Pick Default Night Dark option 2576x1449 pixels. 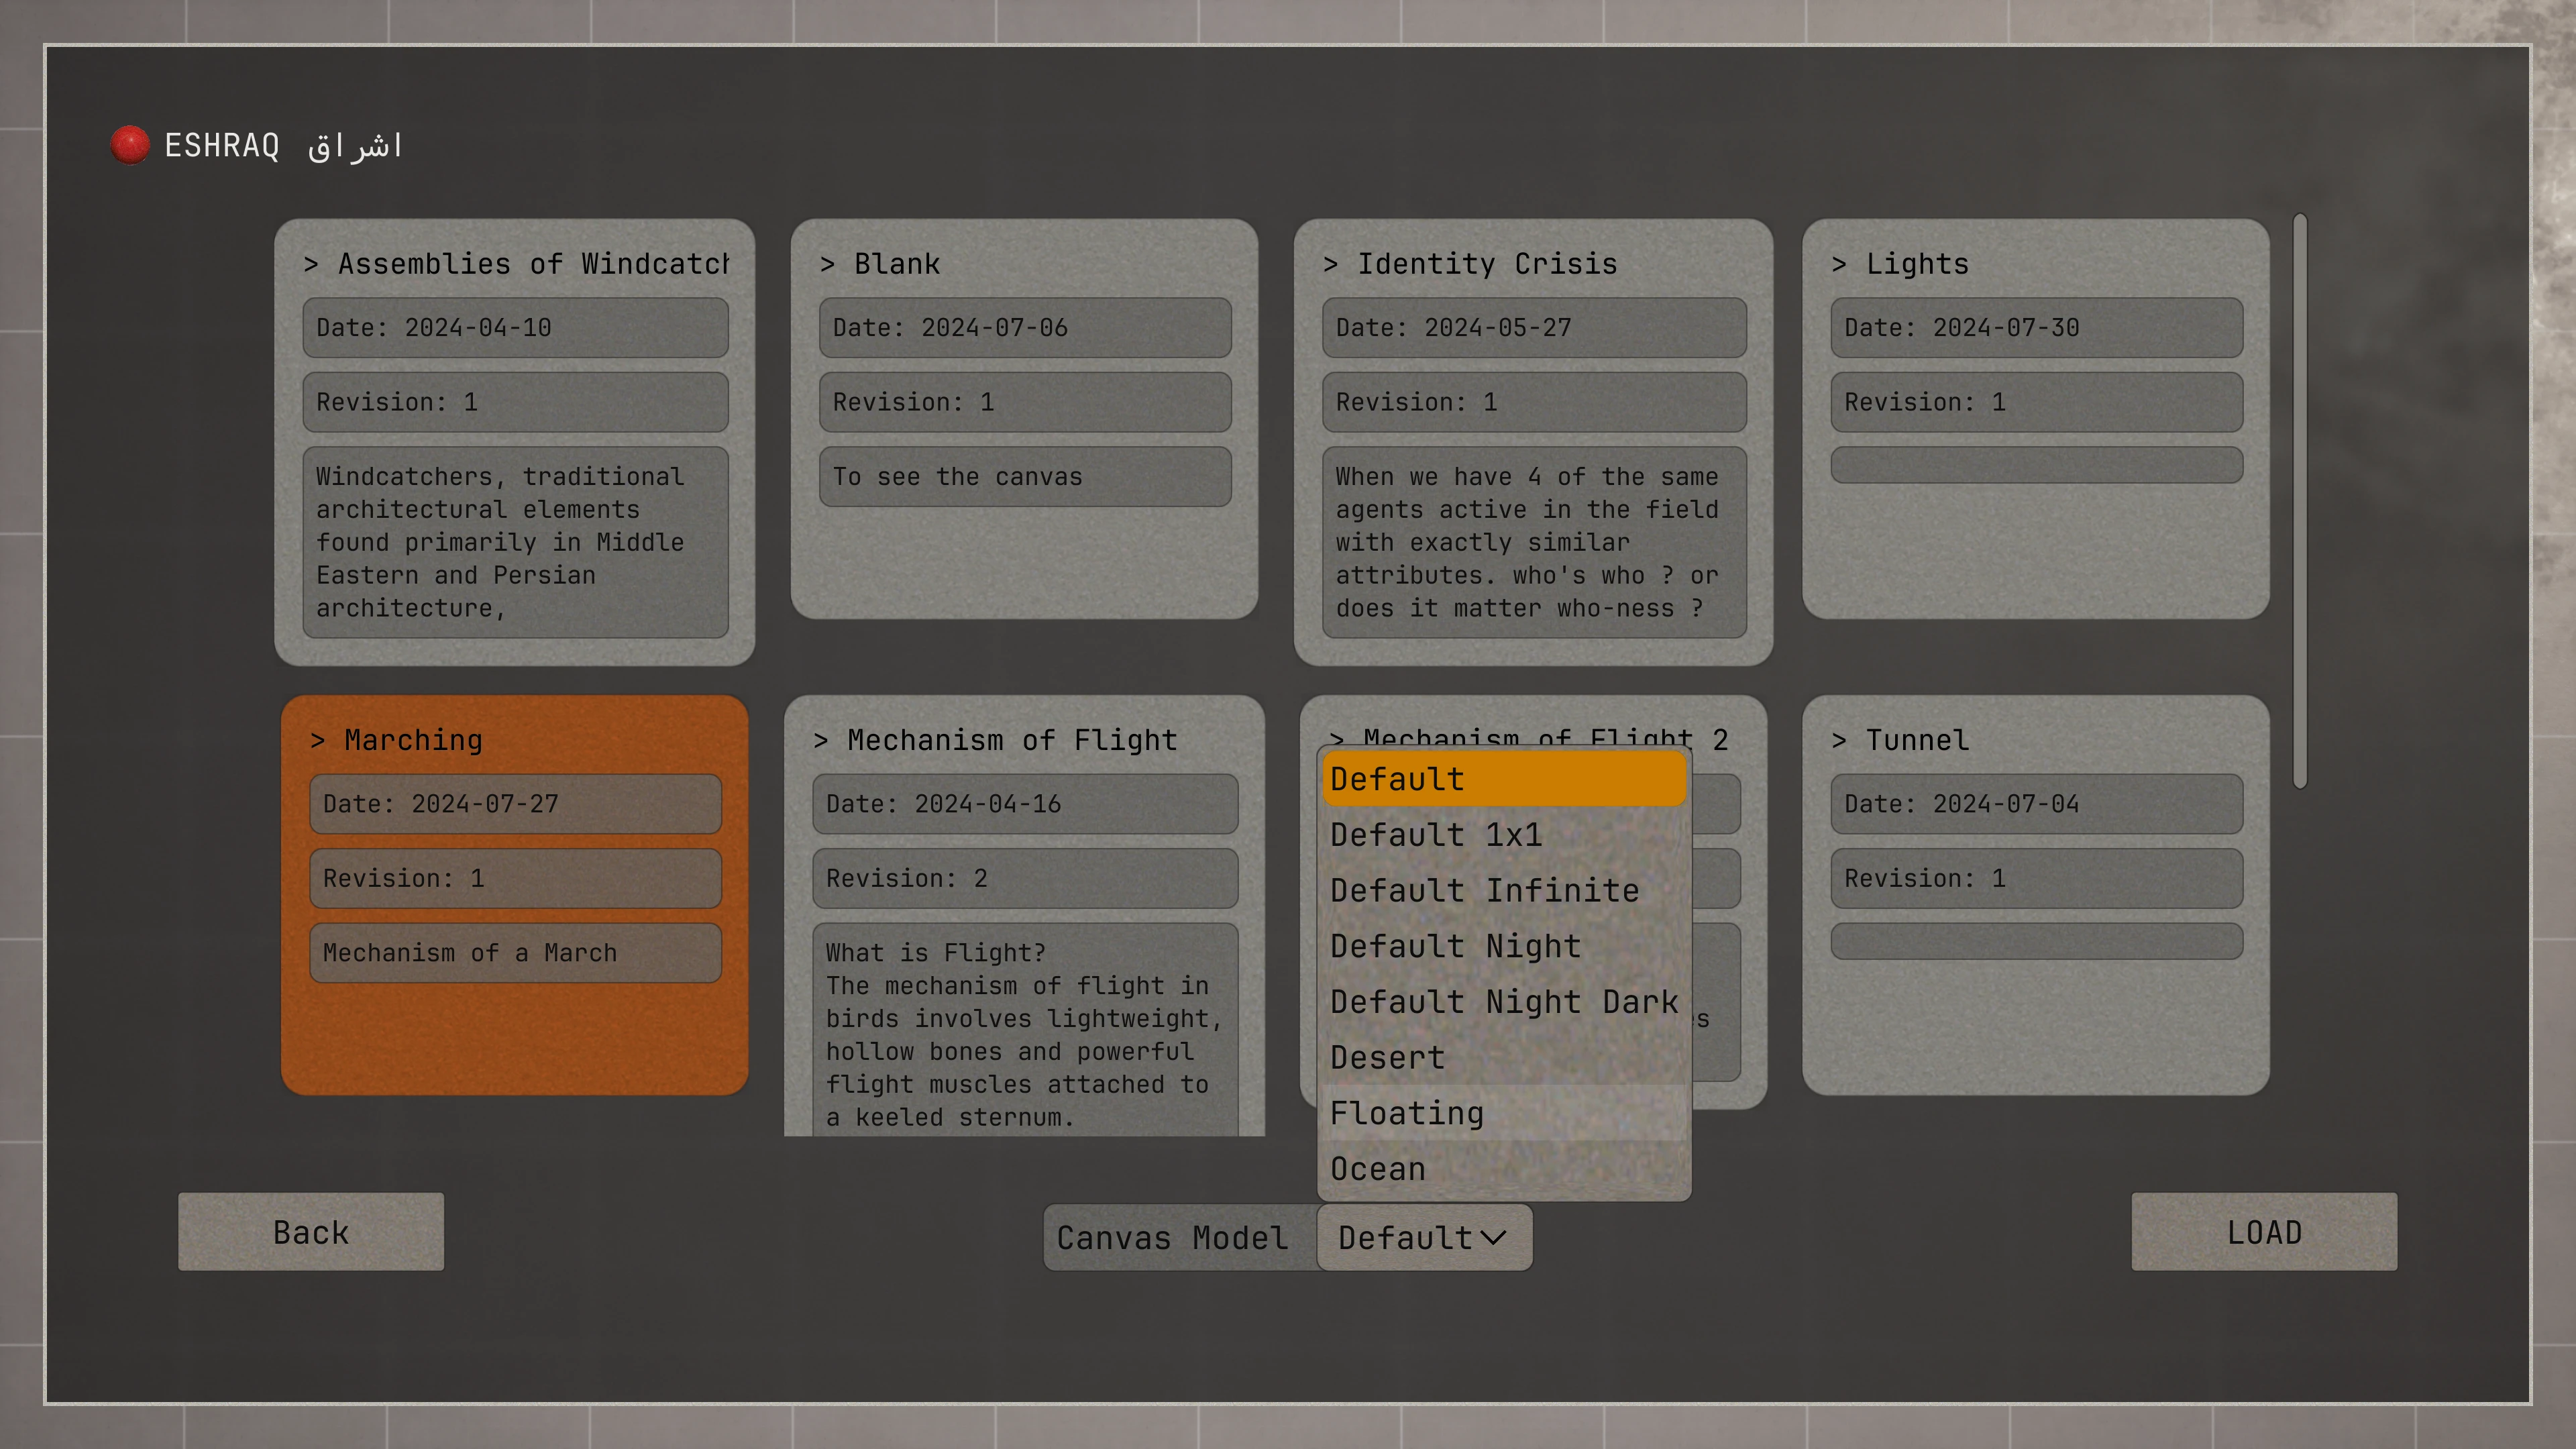pos(1503,1002)
